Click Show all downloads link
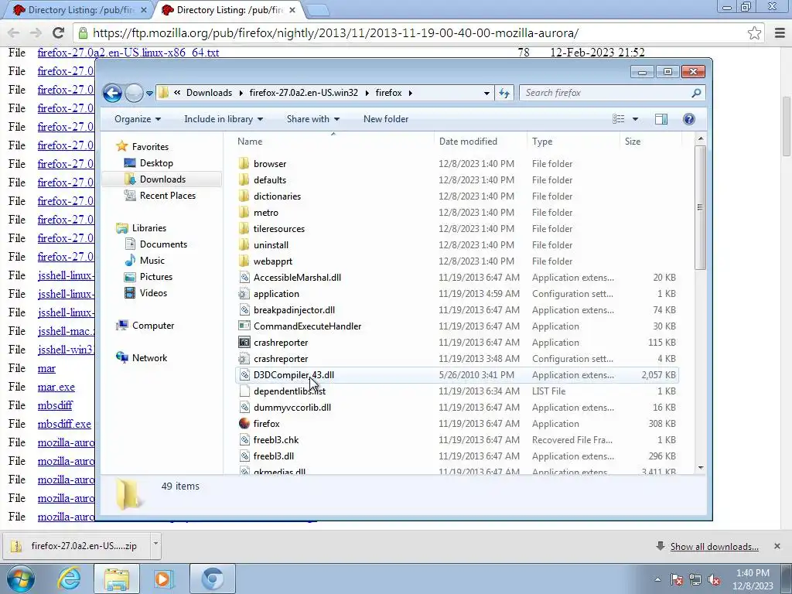This screenshot has width=792, height=594. pos(714,547)
